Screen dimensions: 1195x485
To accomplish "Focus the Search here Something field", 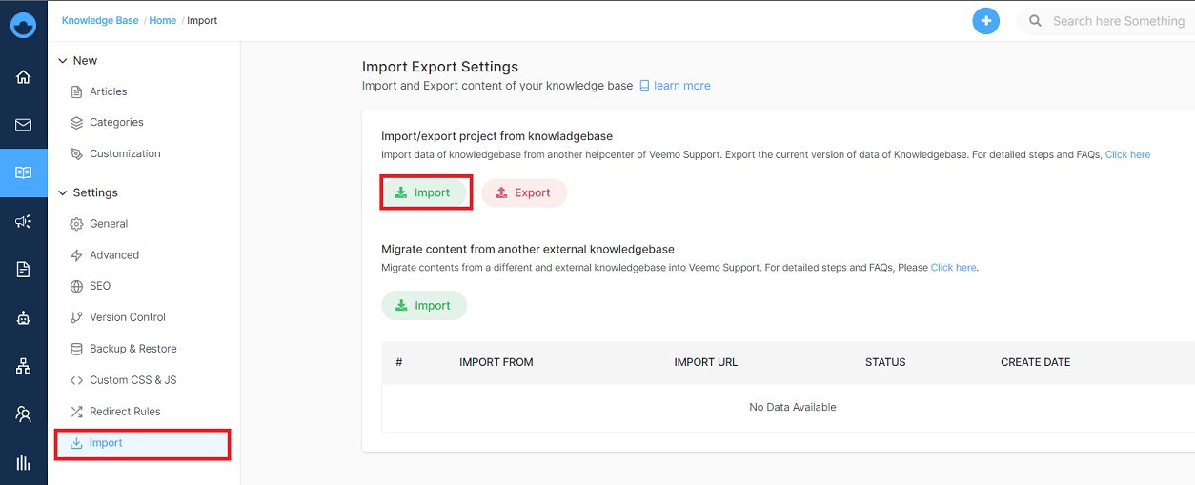I will click(x=1105, y=21).
